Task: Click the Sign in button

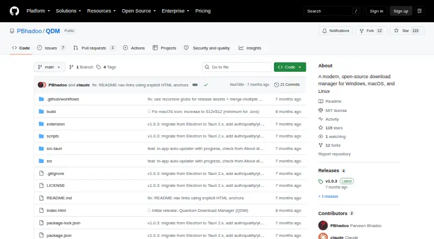Action: pyautogui.click(x=376, y=11)
